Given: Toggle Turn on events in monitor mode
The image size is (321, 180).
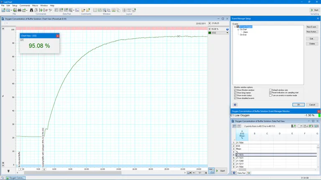Looking at the screenshot, I should click(271, 95).
